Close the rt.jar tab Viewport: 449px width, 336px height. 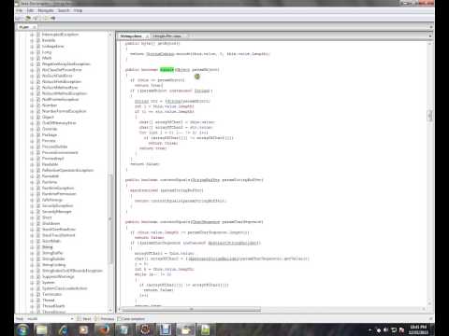34,27
